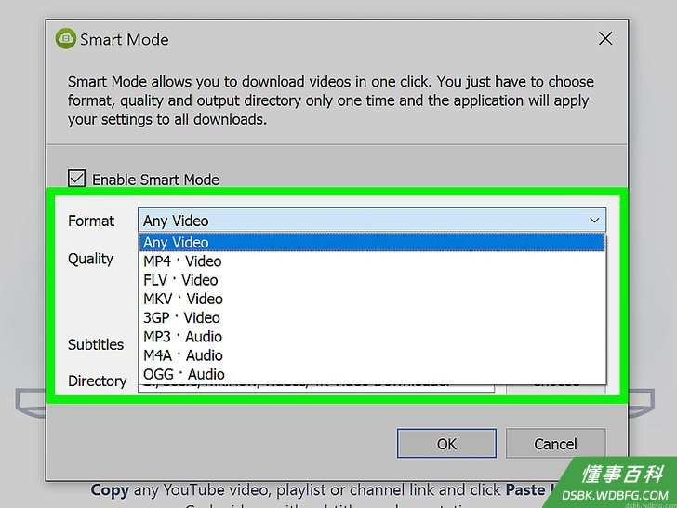This screenshot has height=508, width=677.
Task: Choose OGG · Audio format option
Action: pos(372,374)
